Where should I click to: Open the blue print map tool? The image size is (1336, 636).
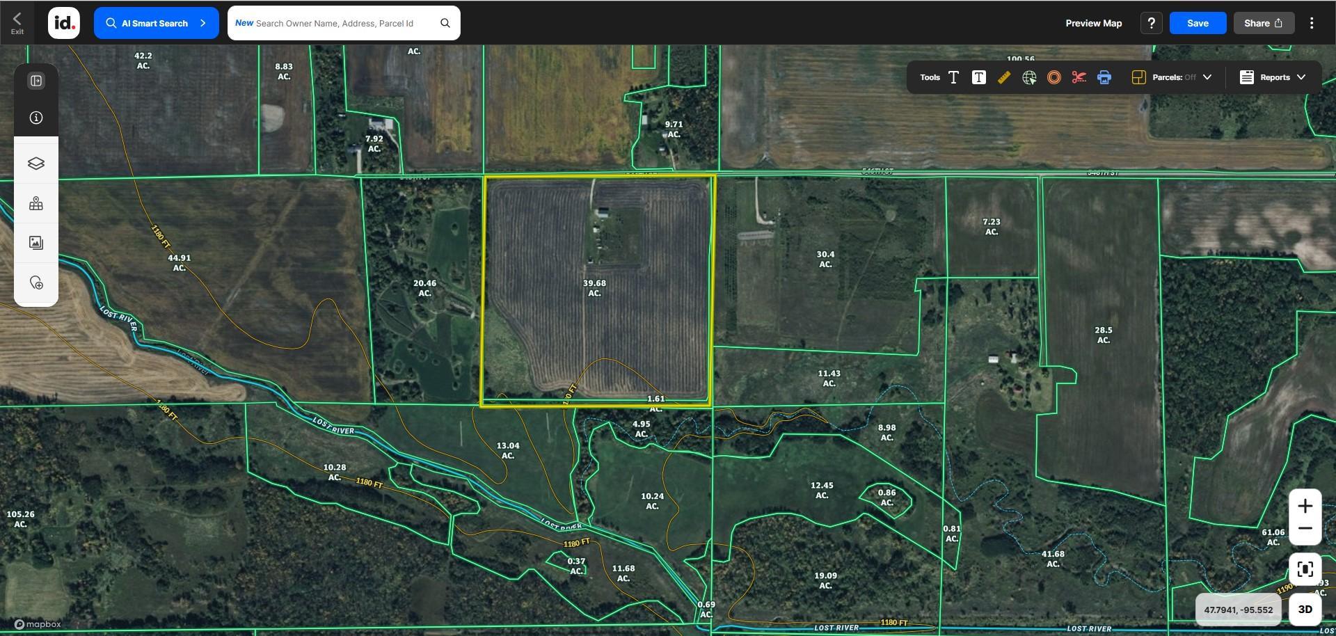pyautogui.click(x=1104, y=77)
